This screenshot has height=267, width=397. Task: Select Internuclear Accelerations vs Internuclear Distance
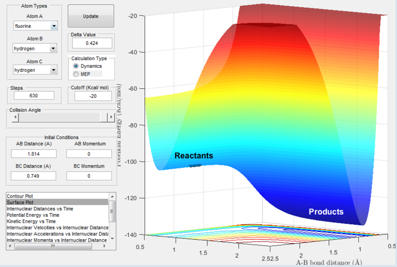coord(58,234)
